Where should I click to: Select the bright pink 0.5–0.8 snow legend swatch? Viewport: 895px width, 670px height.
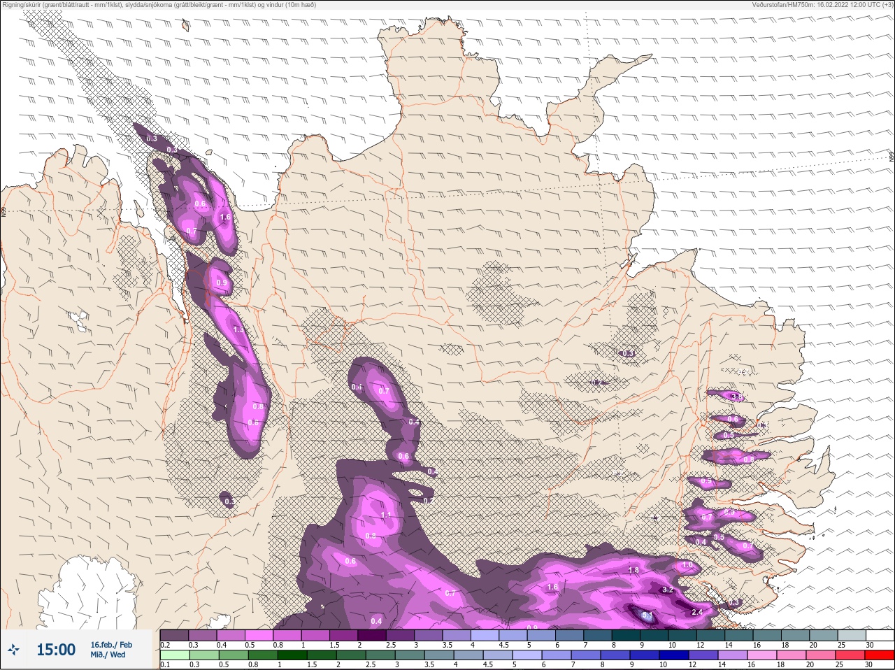[259, 635]
